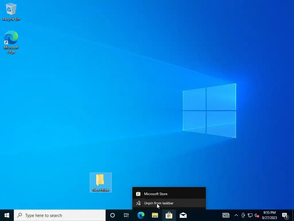Open News and interests widget icon
The height and width of the screenshot is (221, 294).
pyautogui.click(x=226, y=215)
